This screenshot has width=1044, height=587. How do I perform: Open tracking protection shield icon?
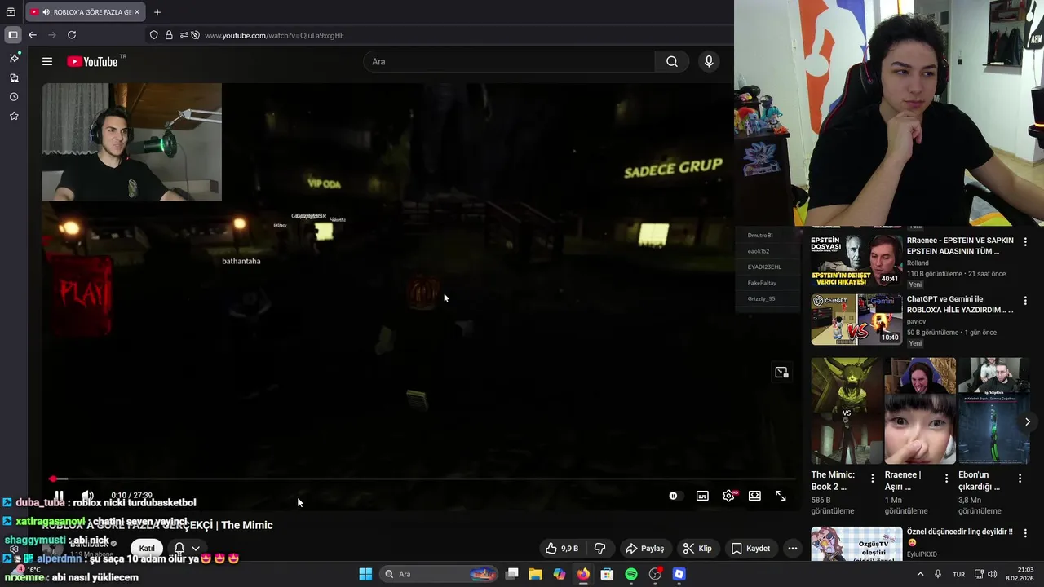coord(153,35)
